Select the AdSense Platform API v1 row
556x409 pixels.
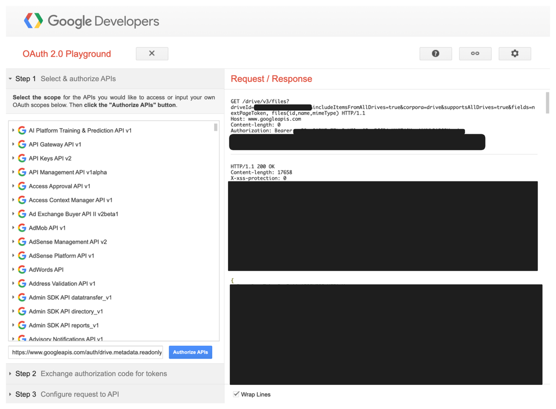pyautogui.click(x=111, y=255)
